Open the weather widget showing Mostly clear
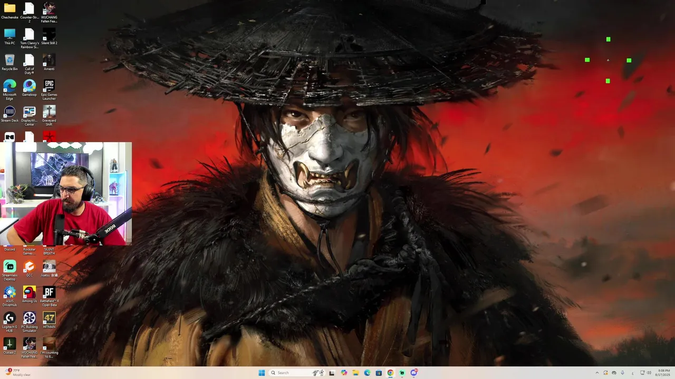675x379 pixels. pyautogui.click(x=17, y=373)
